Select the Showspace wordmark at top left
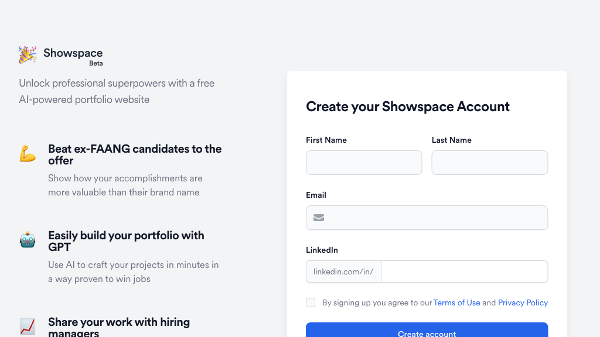Viewport: 600px width, 337px height. click(73, 53)
